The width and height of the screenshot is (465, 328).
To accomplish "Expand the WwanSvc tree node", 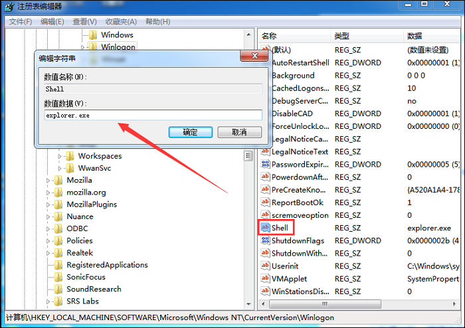I will point(60,168).
